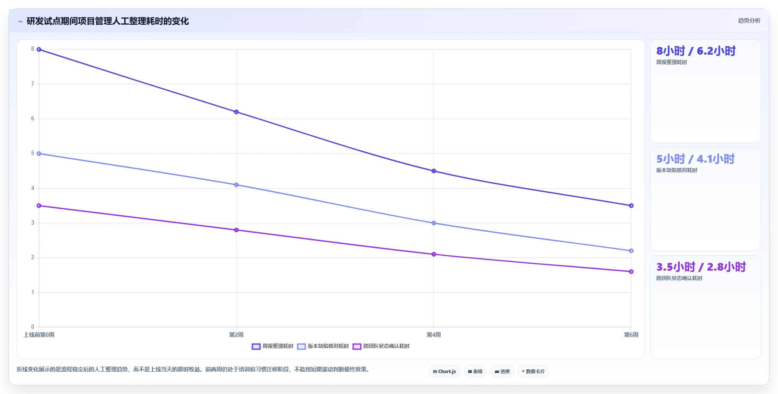The width and height of the screenshot is (778, 394).
Task: Pick the 跨团队状态确认耗时 point at 第6周
Action: coord(631,271)
